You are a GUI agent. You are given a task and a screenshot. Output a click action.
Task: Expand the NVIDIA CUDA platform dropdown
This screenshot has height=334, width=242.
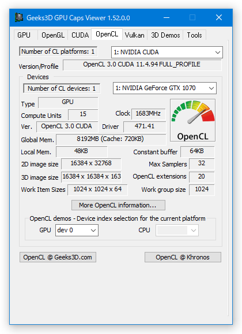click(167, 52)
